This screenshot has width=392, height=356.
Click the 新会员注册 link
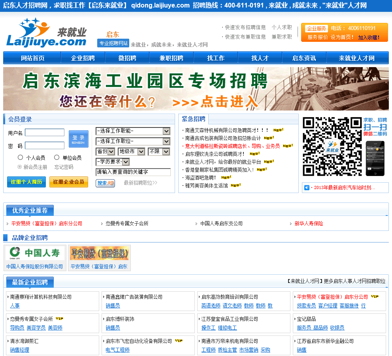tap(35, 167)
